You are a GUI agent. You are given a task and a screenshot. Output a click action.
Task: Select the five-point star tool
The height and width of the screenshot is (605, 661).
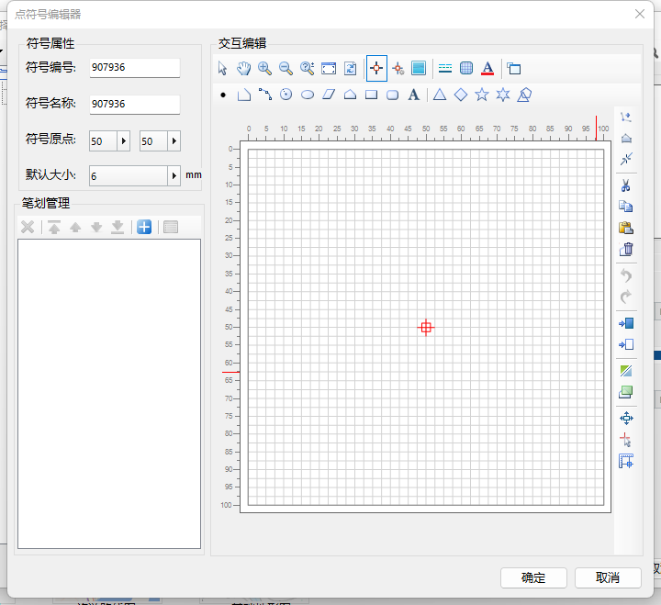(482, 95)
